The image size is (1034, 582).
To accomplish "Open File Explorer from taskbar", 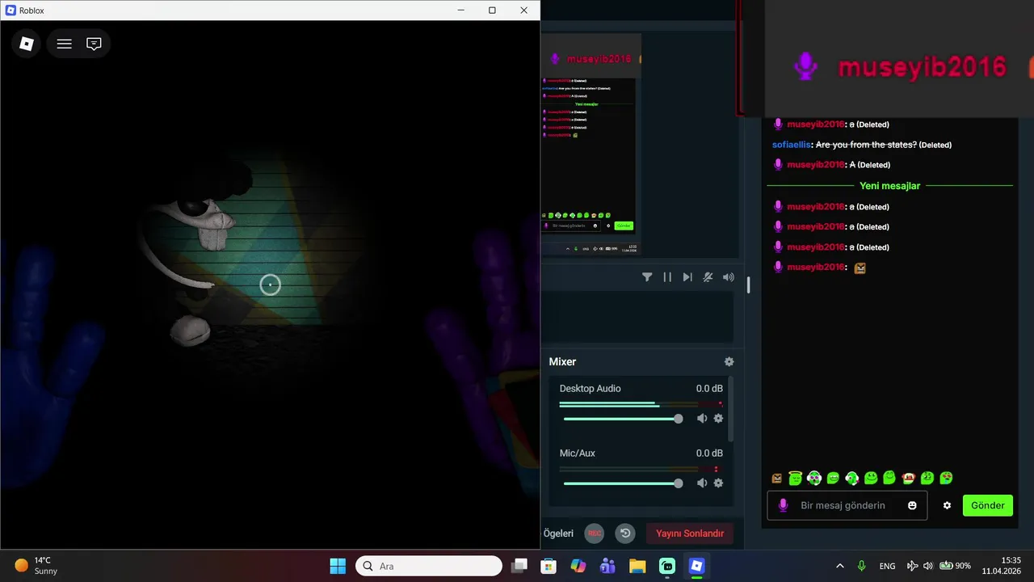I will click(x=637, y=566).
